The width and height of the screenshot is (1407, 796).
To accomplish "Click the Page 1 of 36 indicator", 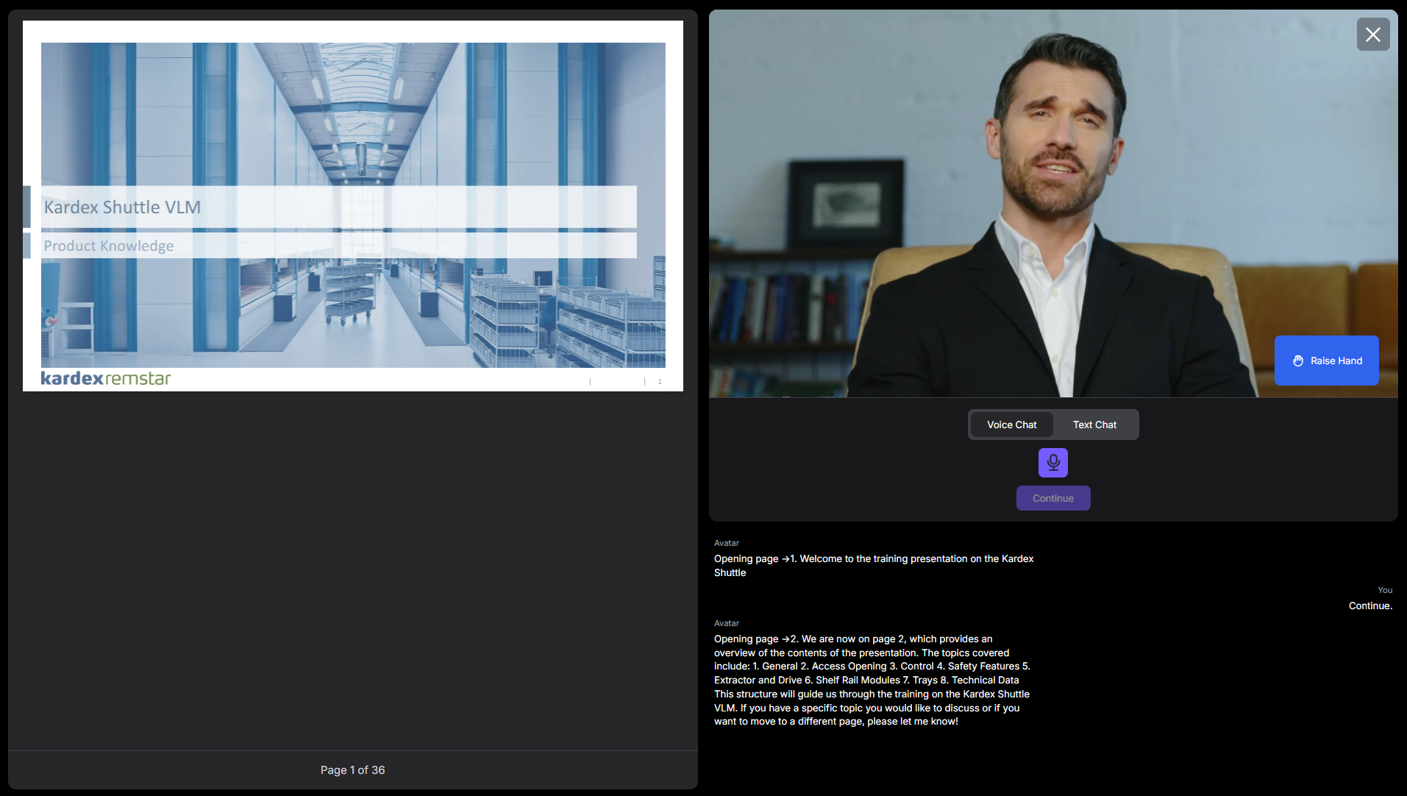I will point(352,770).
